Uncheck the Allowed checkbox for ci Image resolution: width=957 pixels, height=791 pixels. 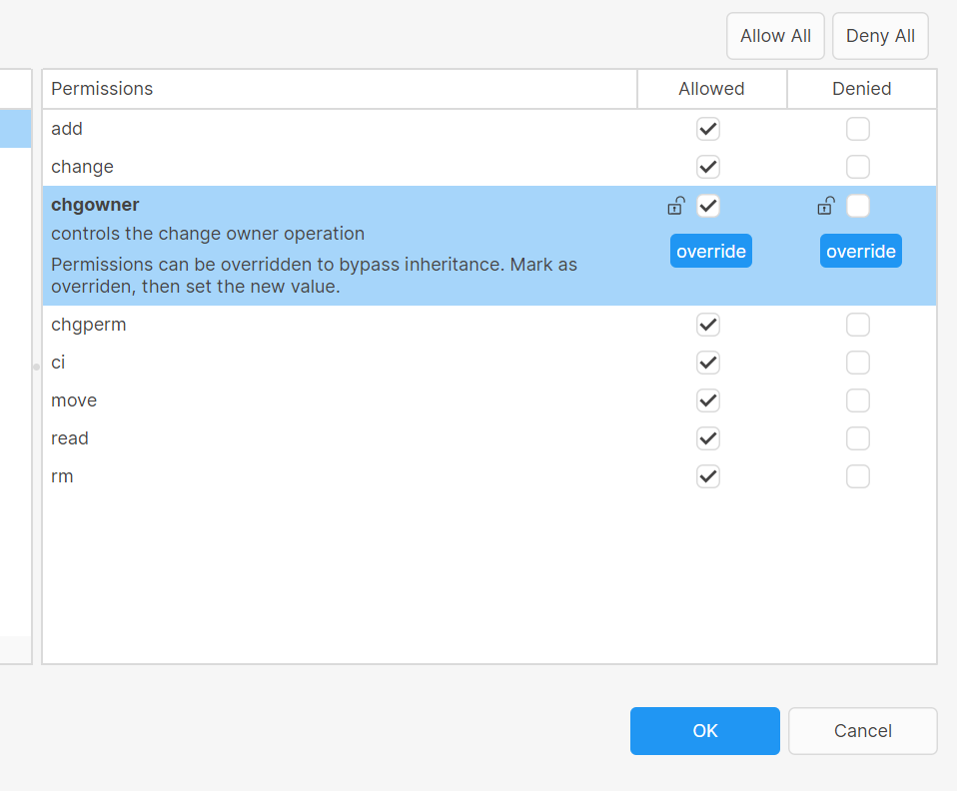pyautogui.click(x=708, y=363)
